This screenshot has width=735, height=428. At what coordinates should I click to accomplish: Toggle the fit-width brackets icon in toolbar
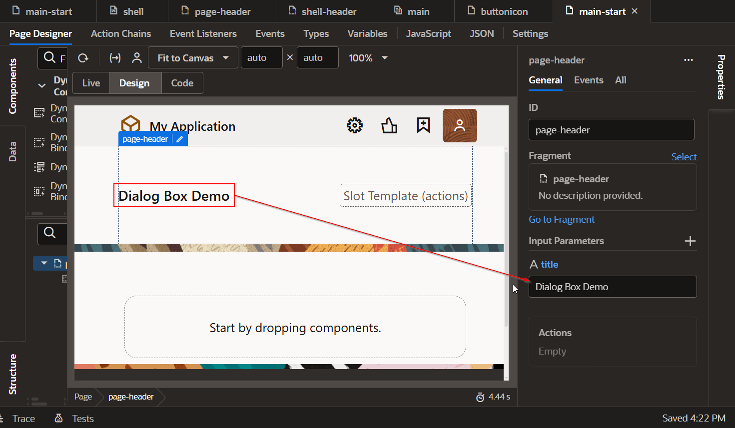point(115,58)
